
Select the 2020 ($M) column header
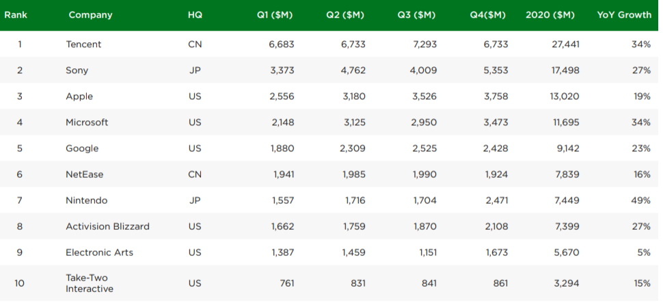[550, 15]
